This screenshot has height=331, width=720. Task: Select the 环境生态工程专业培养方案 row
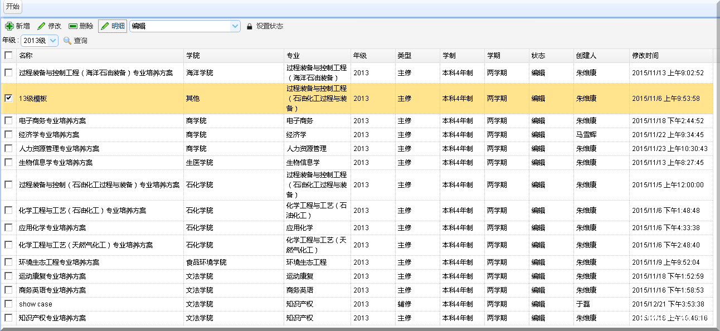pyautogui.click(x=59, y=262)
